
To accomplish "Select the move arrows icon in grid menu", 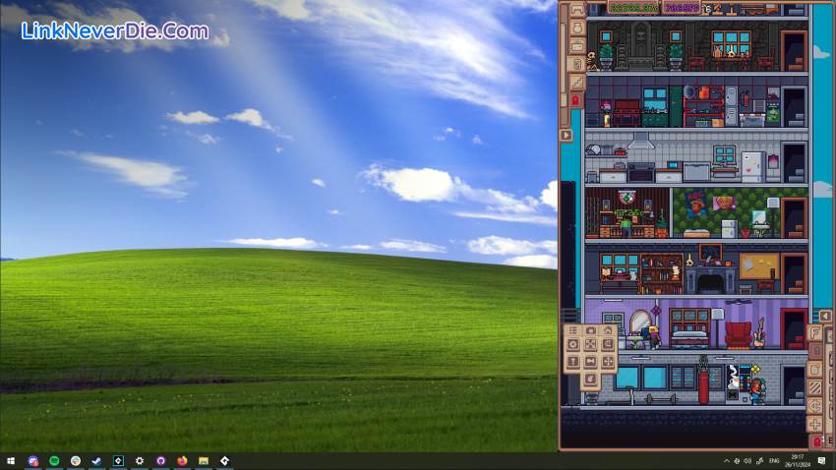I will [x=608, y=362].
